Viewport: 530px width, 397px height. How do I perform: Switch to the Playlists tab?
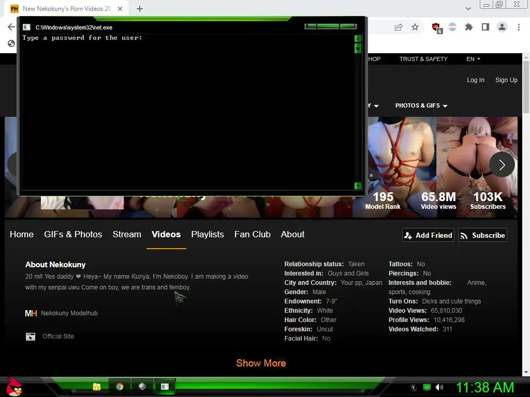[208, 234]
